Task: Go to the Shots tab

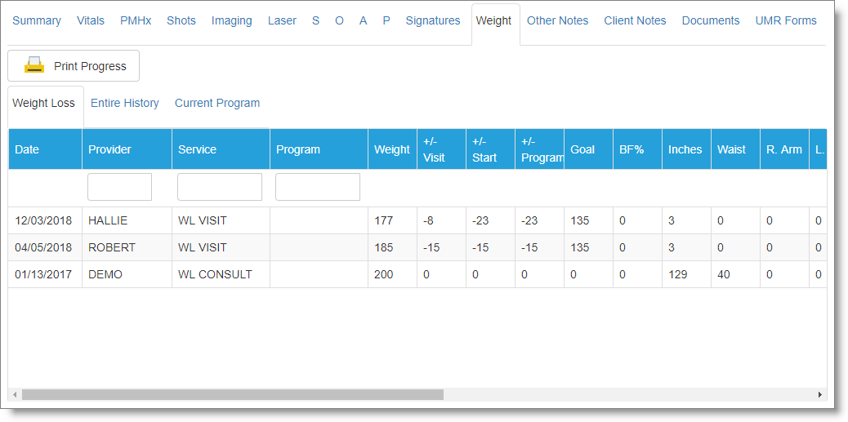Action: point(181,20)
